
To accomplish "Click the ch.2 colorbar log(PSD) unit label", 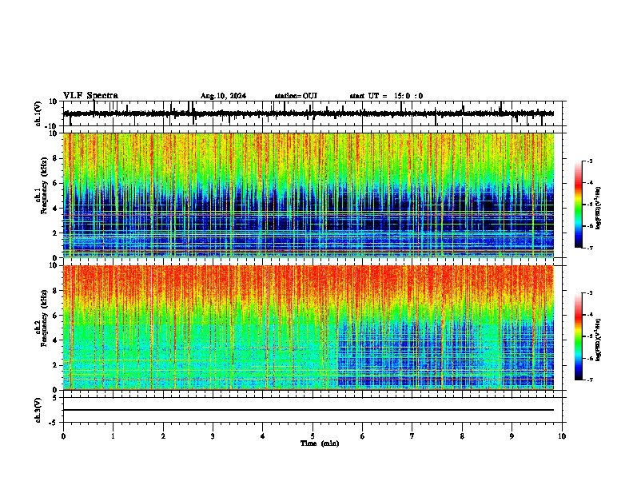I will pyautogui.click(x=598, y=340).
